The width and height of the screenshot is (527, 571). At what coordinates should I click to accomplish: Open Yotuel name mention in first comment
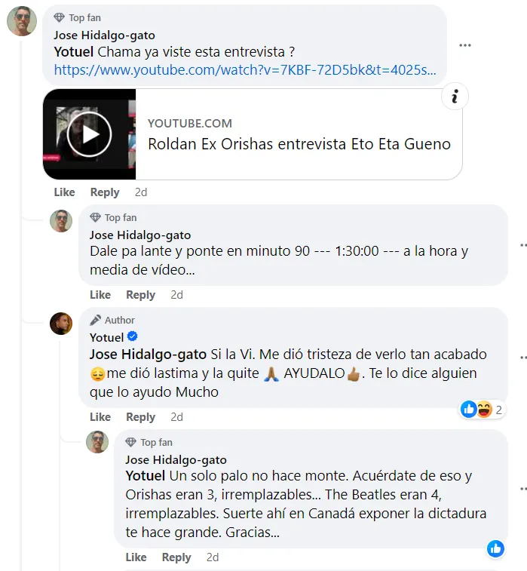(x=74, y=52)
